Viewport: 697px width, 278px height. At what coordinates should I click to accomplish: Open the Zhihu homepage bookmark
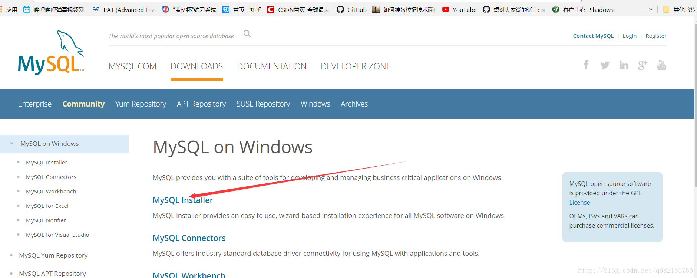[x=242, y=10]
